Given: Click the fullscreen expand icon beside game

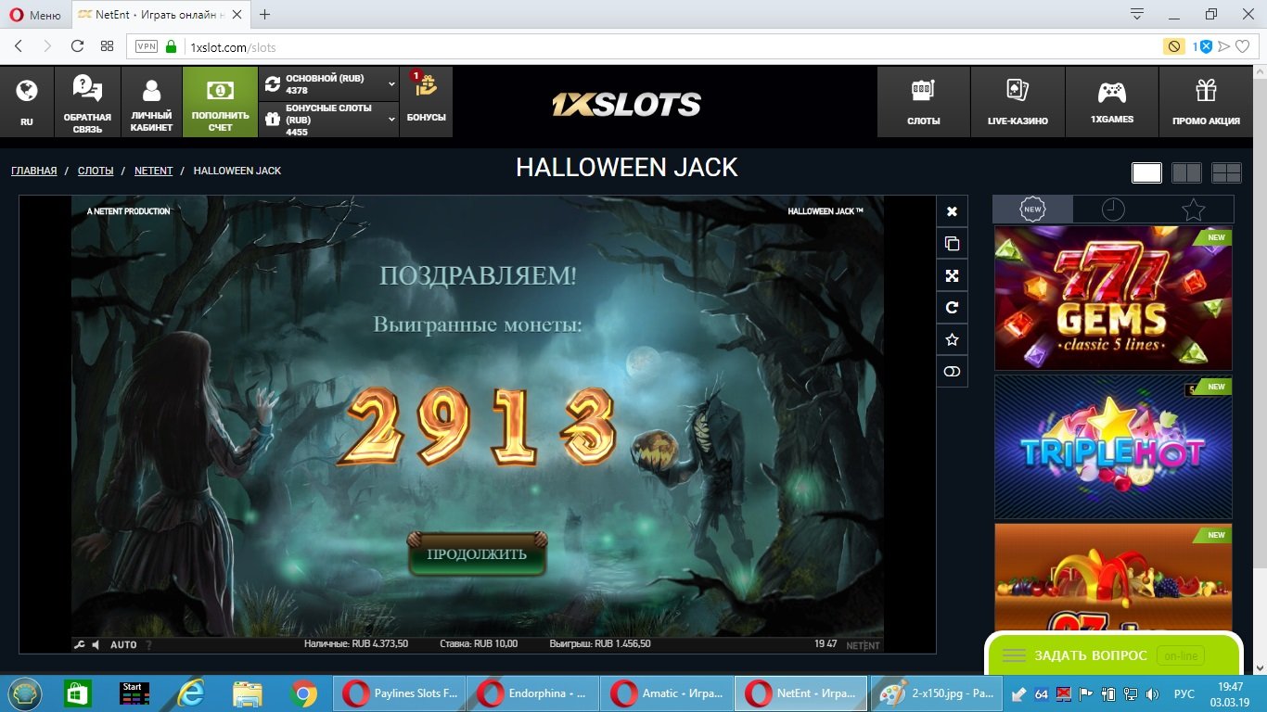Looking at the screenshot, I should coord(952,275).
